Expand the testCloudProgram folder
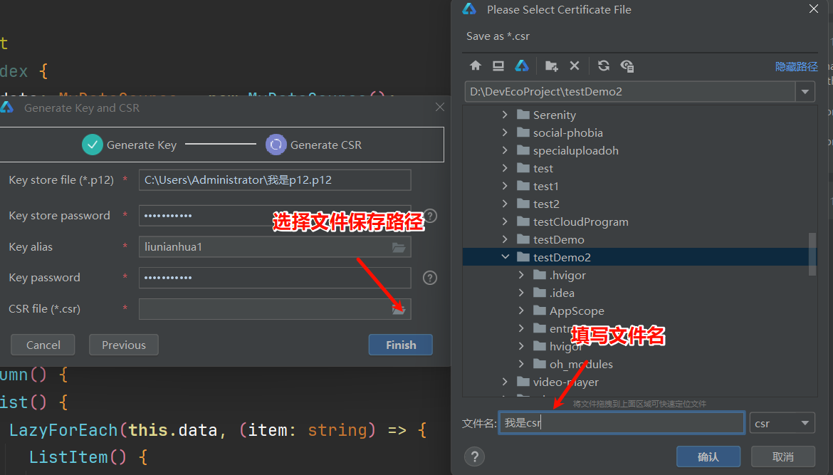This screenshot has height=475, width=833. (x=505, y=221)
